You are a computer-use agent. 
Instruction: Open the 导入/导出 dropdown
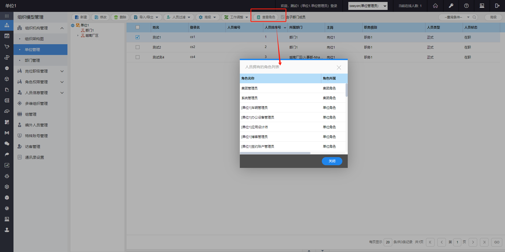pyautogui.click(x=146, y=17)
